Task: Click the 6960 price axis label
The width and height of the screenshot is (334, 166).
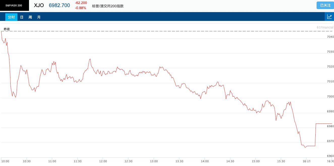Action: click(330, 156)
